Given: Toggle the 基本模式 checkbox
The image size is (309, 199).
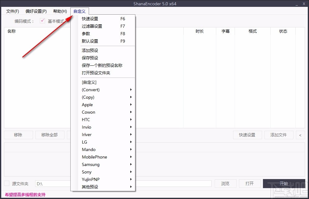Looking at the screenshot, I should point(43,21).
